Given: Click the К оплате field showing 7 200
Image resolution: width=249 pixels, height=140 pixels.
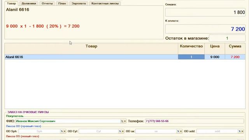Looking at the screenshot, I should coord(205,29).
